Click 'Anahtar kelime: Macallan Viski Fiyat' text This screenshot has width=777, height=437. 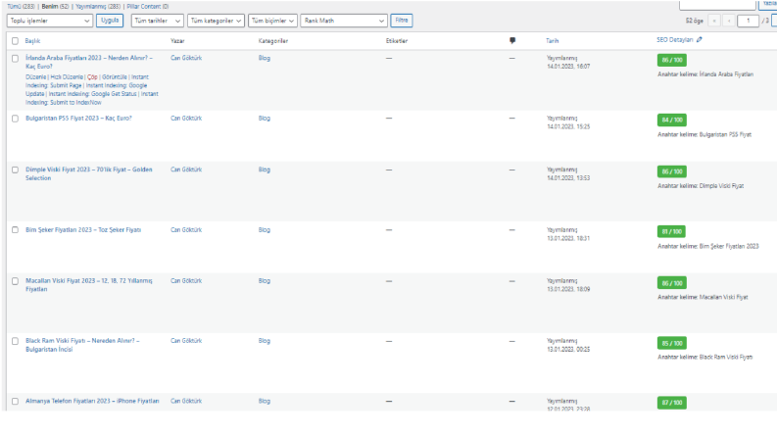[x=703, y=297]
